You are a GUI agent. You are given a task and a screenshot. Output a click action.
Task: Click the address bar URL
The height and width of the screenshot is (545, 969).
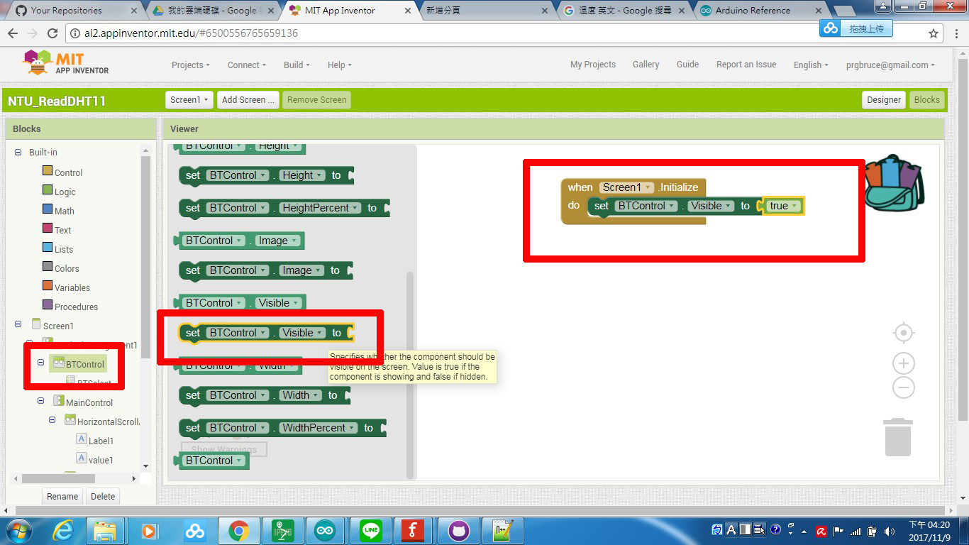(x=192, y=33)
